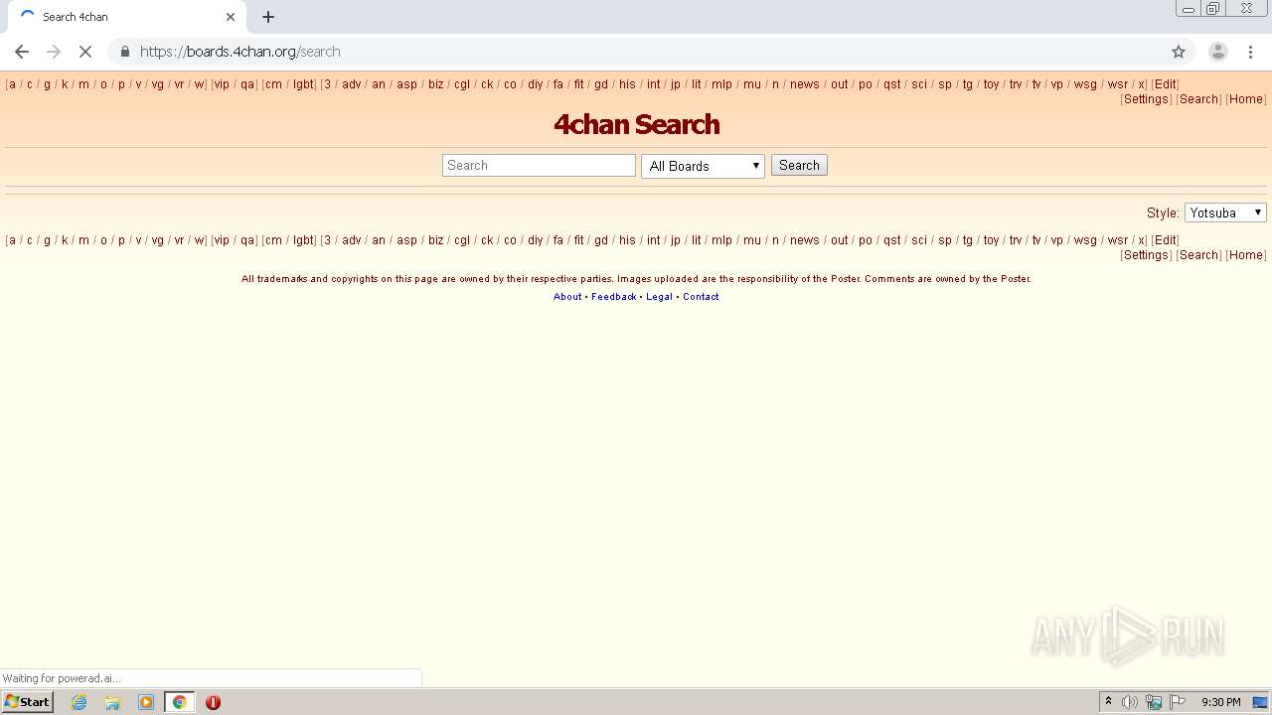Open Settings link in the top nav
The height and width of the screenshot is (715, 1272).
pyautogui.click(x=1146, y=99)
